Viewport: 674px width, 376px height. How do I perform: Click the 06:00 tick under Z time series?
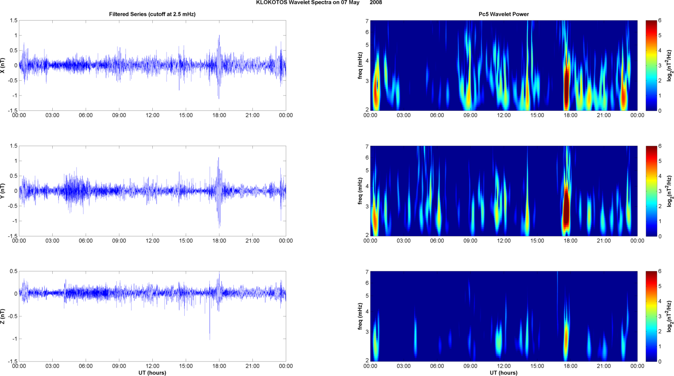coord(86,366)
